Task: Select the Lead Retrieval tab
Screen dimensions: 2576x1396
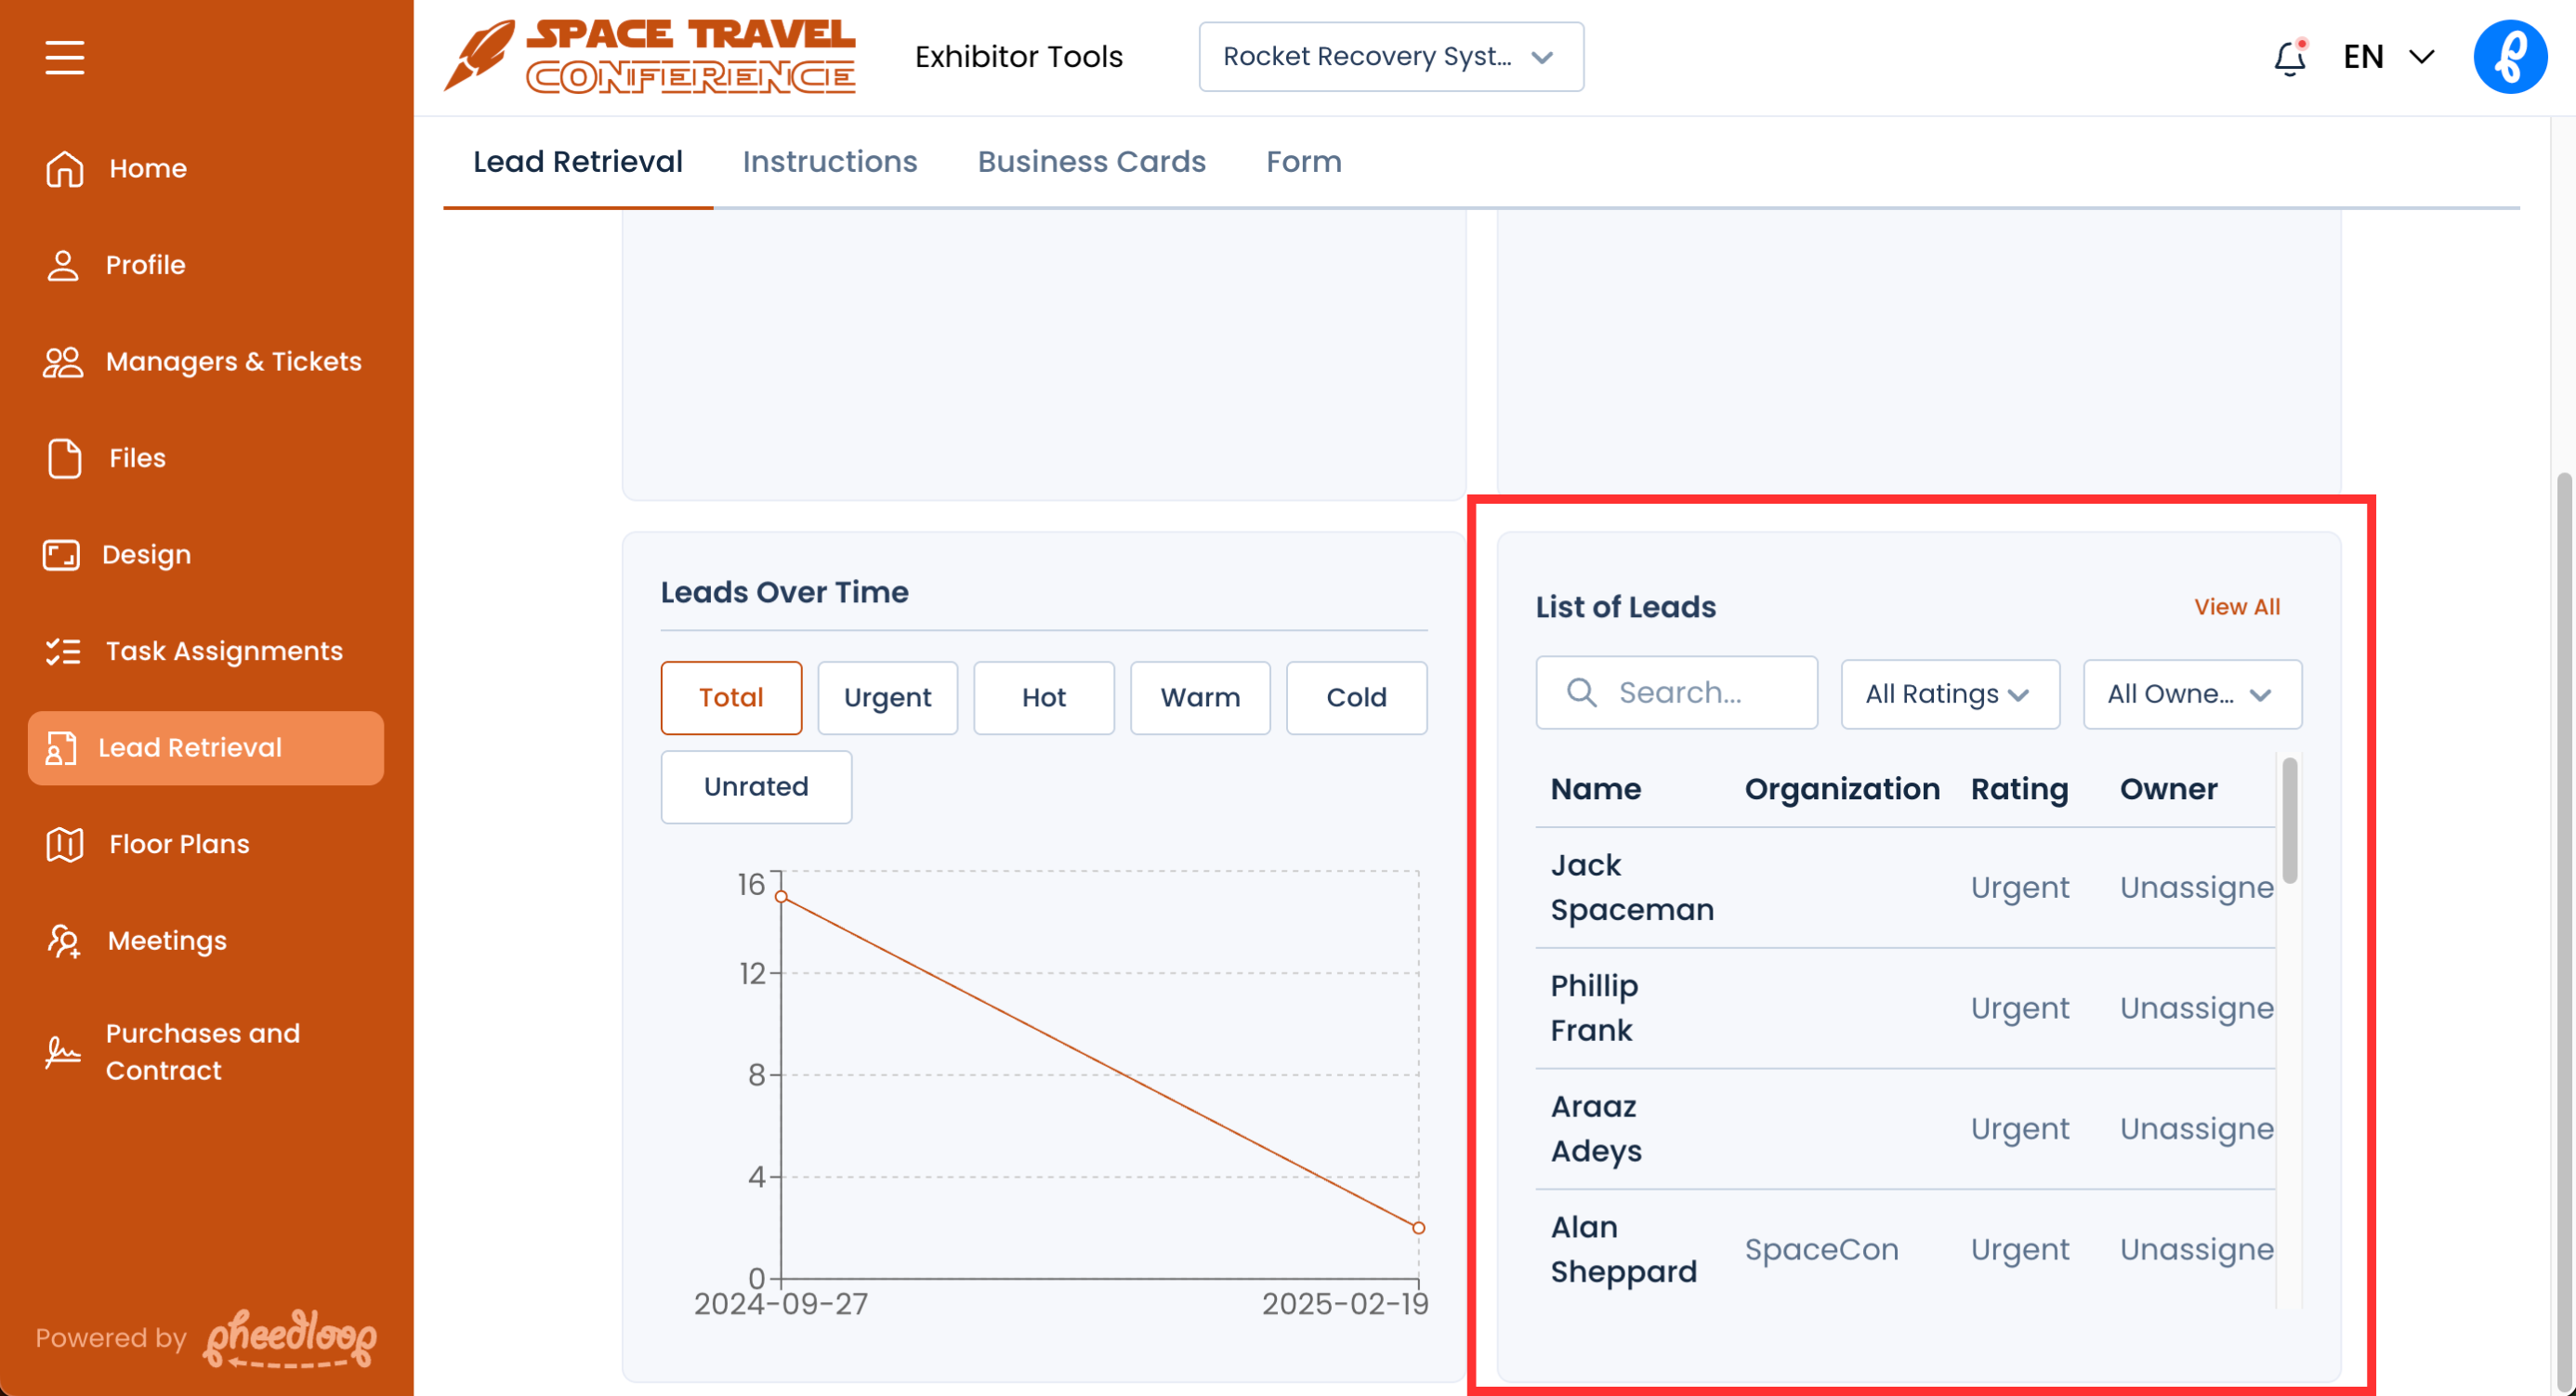Action: [577, 162]
